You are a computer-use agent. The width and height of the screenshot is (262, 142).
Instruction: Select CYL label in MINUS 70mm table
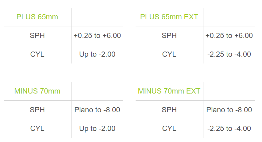[x=37, y=129]
